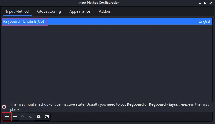Click the move down arrow icon
Viewport: 215px width, 124px height.
coord(31,117)
